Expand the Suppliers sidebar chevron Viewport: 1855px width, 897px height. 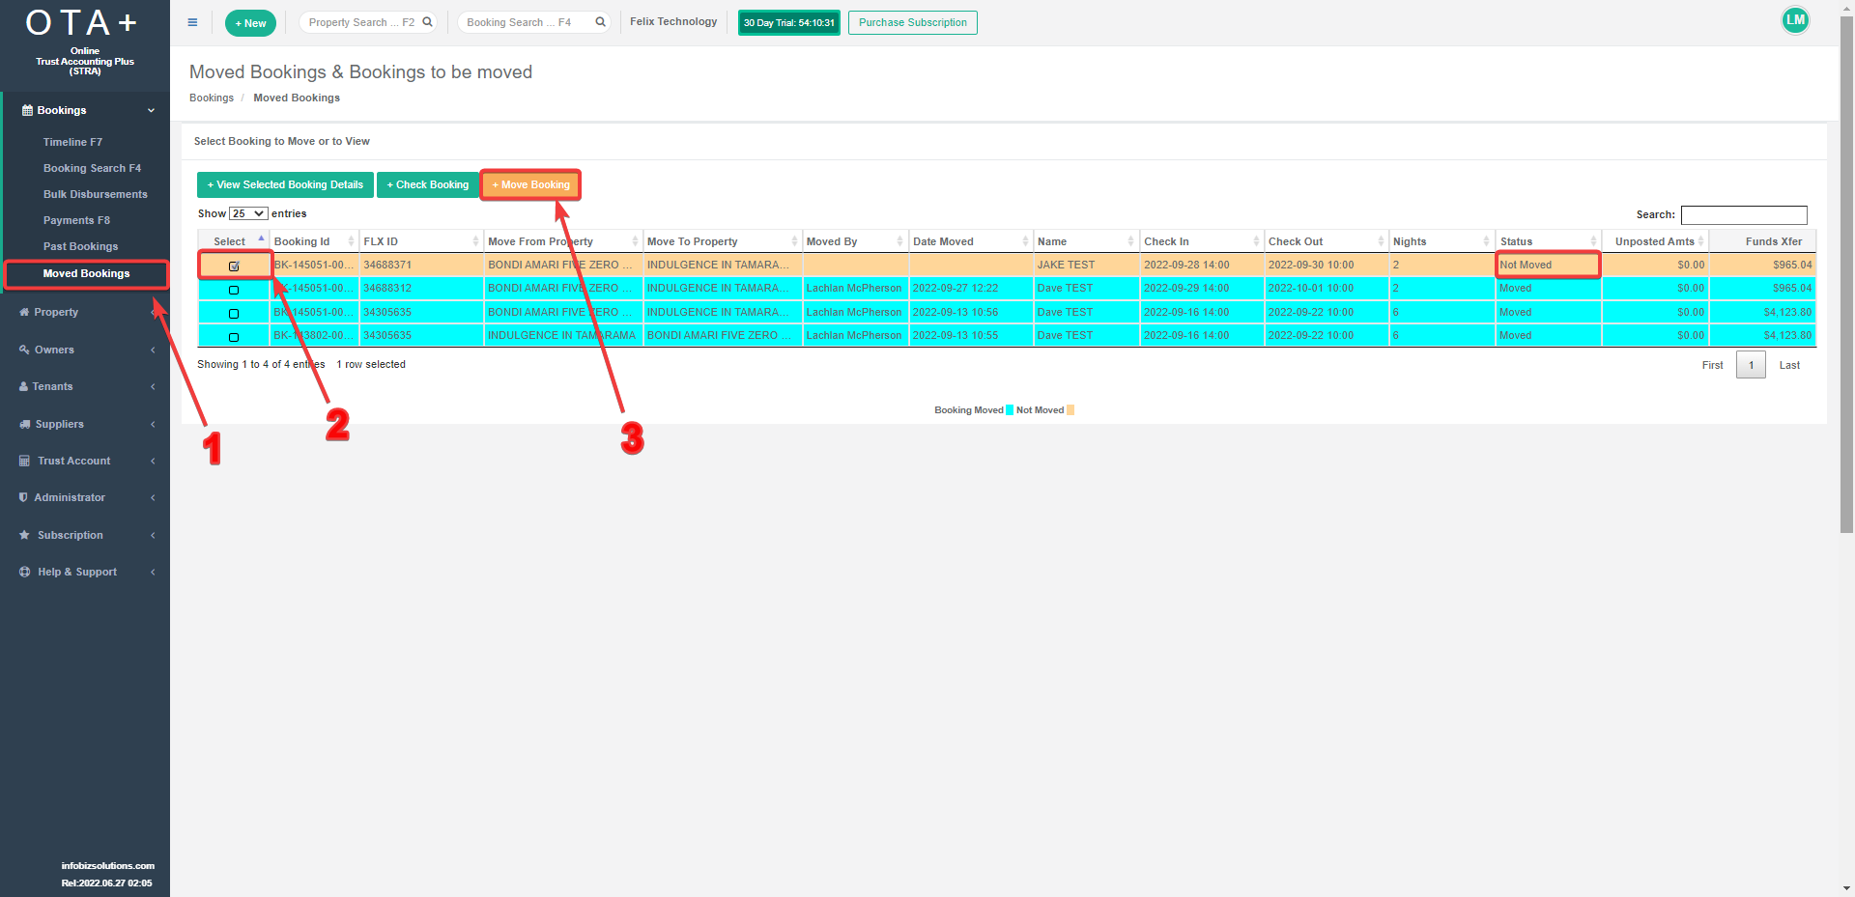tap(153, 424)
